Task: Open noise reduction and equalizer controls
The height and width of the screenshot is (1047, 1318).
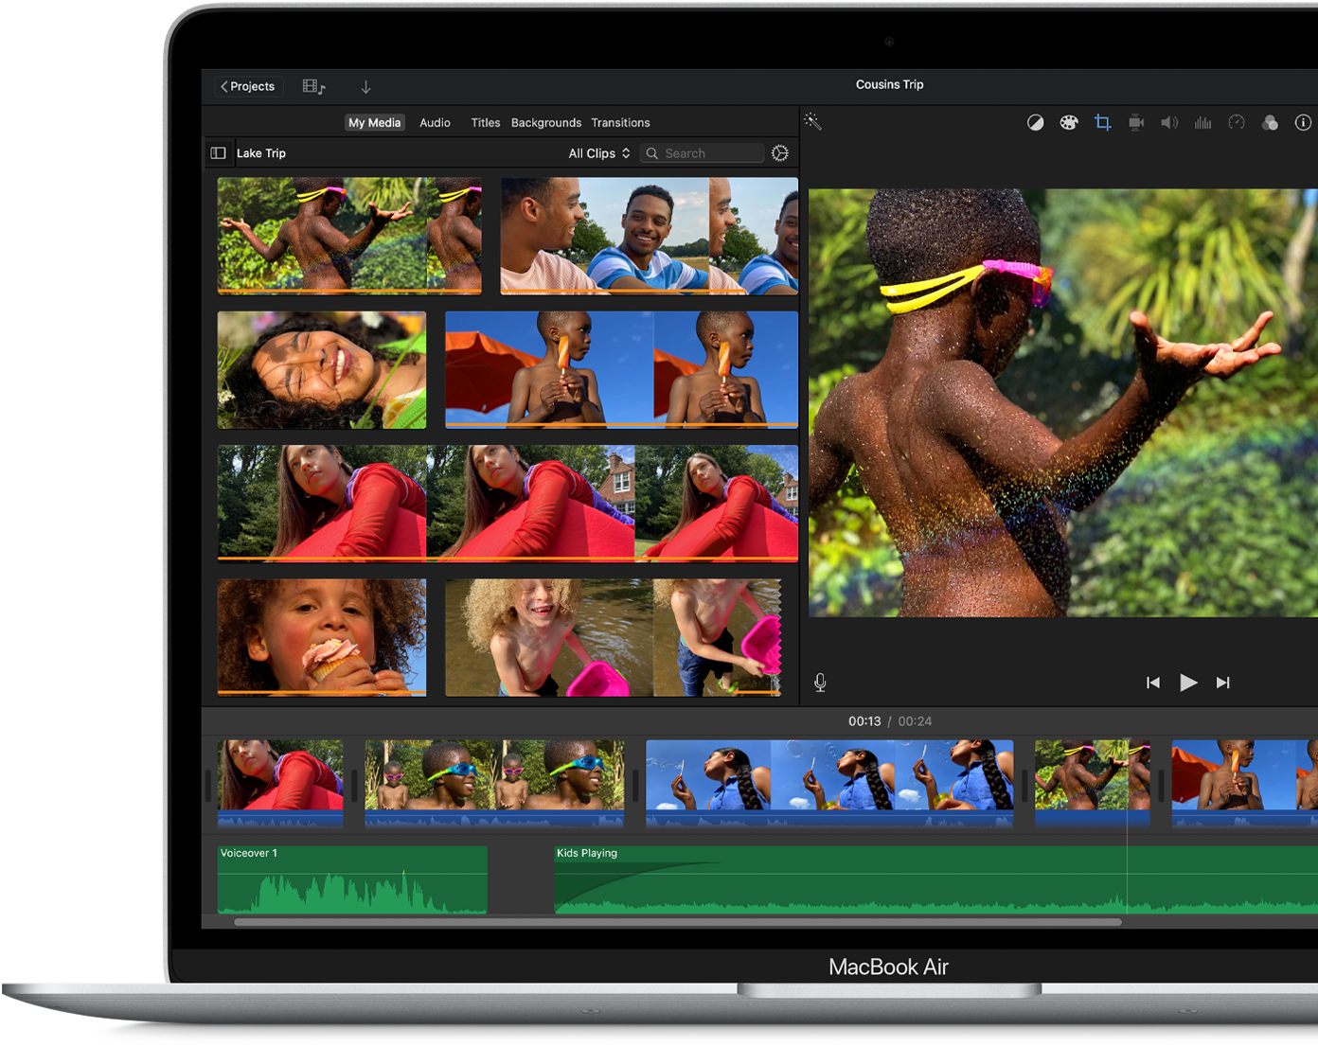Action: [x=1202, y=123]
